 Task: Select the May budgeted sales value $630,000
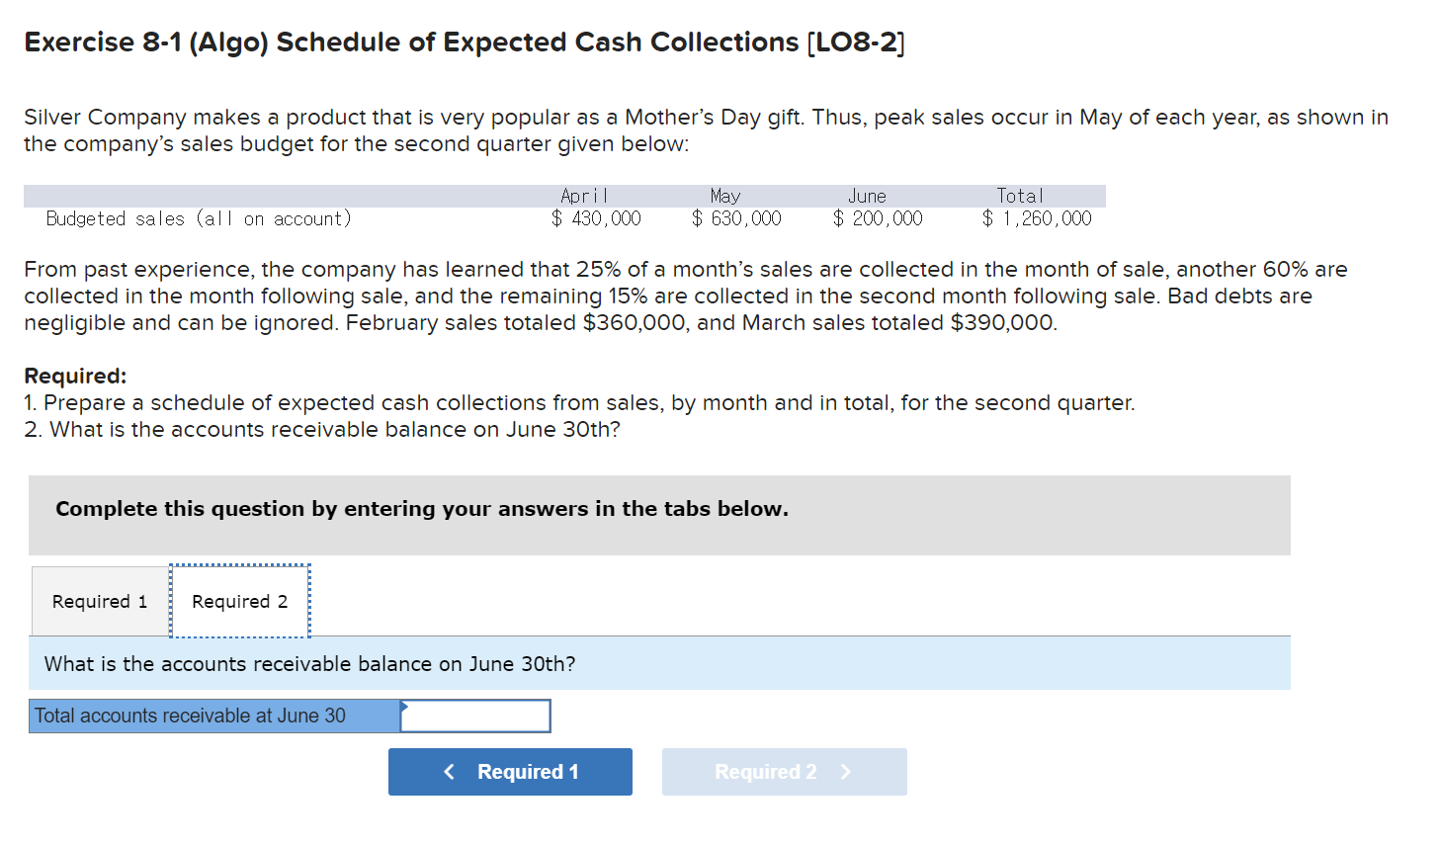coord(736,217)
